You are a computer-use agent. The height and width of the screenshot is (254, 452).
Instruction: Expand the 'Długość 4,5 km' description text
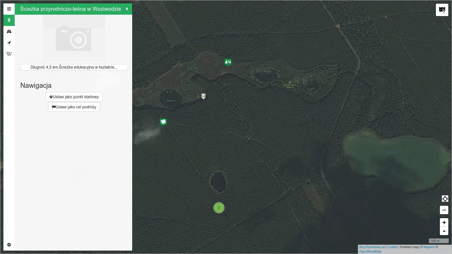point(74,67)
